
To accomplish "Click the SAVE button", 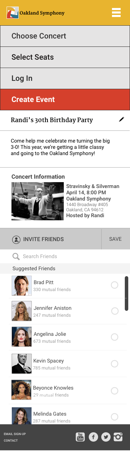I will click(x=115, y=239).
